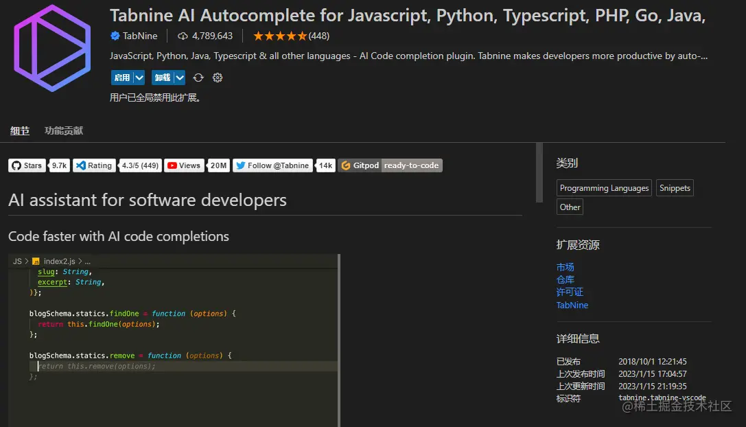Click the 9.7k stars count badge
Screen dimensions: 746x427
(x=60, y=165)
